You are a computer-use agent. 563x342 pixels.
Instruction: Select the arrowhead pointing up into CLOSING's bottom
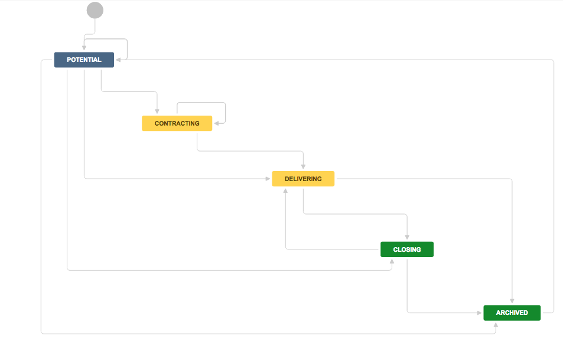pos(392,262)
